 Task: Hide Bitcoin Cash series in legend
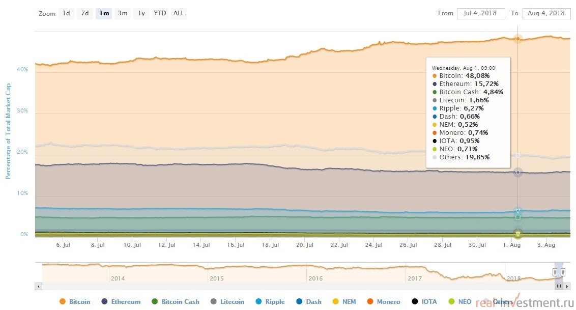tap(176, 301)
